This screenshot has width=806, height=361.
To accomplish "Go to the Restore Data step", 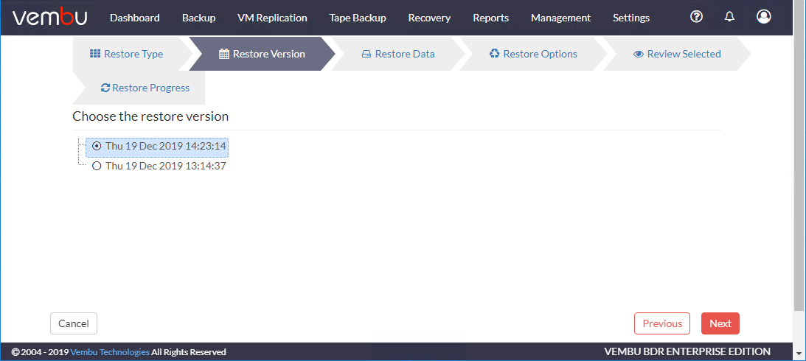I will tap(398, 54).
